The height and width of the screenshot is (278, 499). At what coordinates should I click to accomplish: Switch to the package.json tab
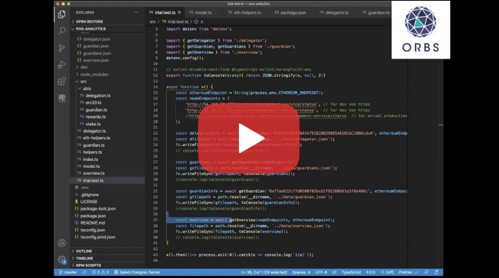[x=290, y=13]
